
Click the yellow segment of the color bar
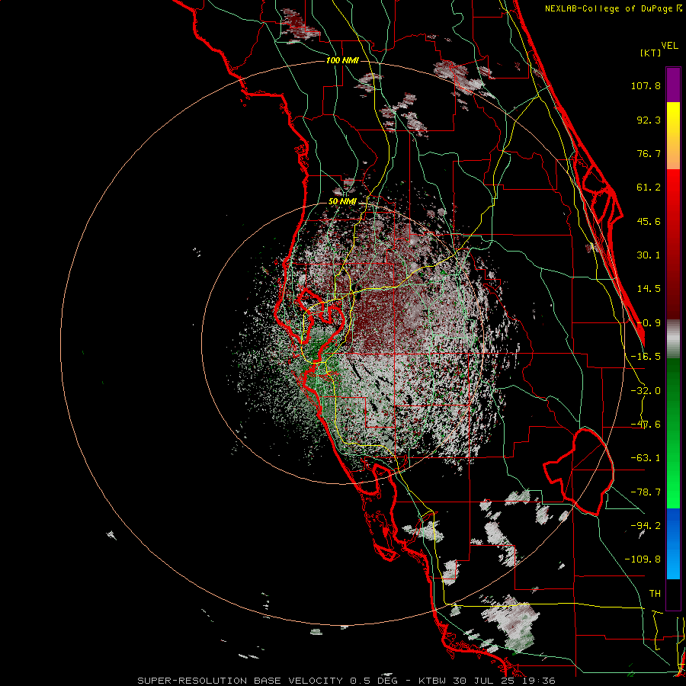click(x=673, y=136)
